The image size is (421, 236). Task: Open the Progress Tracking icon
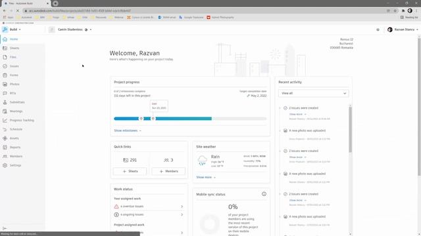pos(5,120)
